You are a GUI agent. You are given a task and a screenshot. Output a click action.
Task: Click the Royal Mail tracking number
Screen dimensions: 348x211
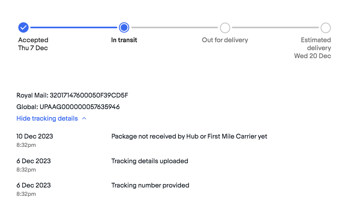pyautogui.click(x=89, y=96)
